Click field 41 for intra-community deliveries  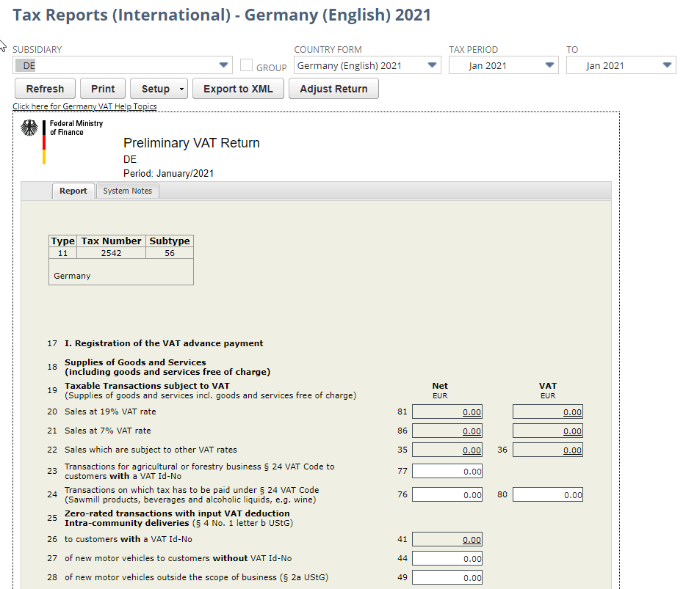click(447, 538)
